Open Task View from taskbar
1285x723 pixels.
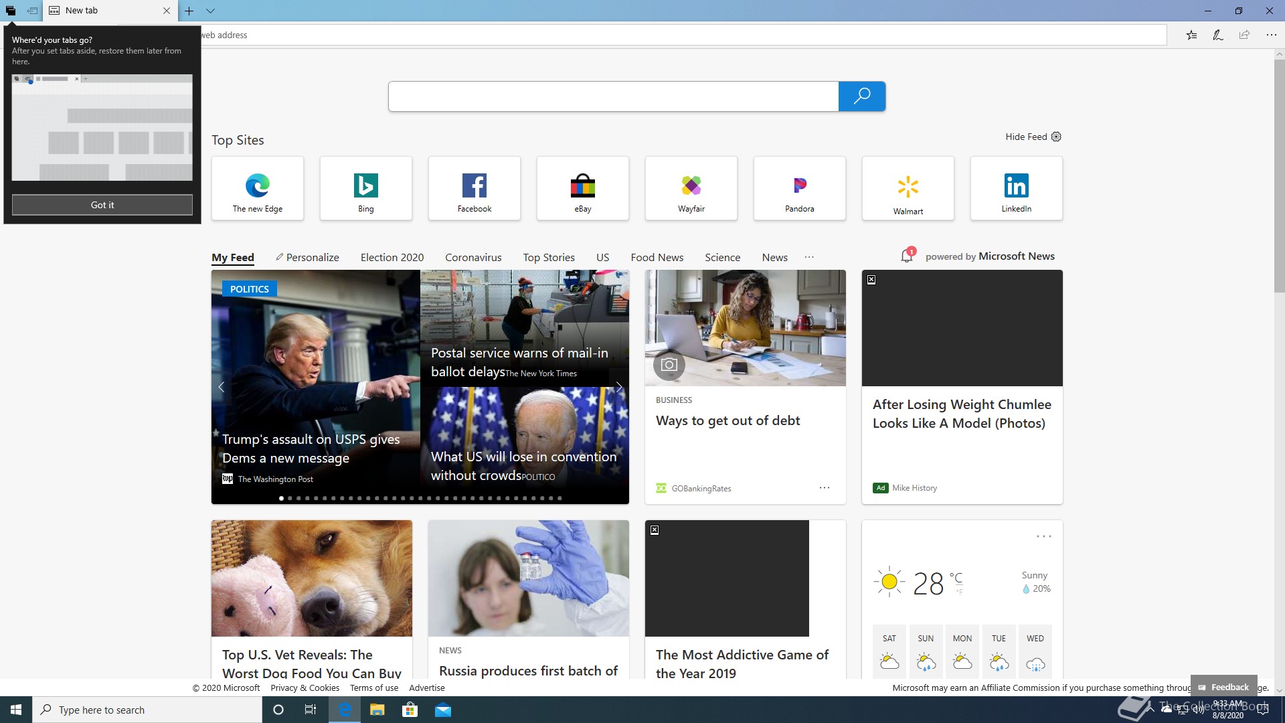310,710
